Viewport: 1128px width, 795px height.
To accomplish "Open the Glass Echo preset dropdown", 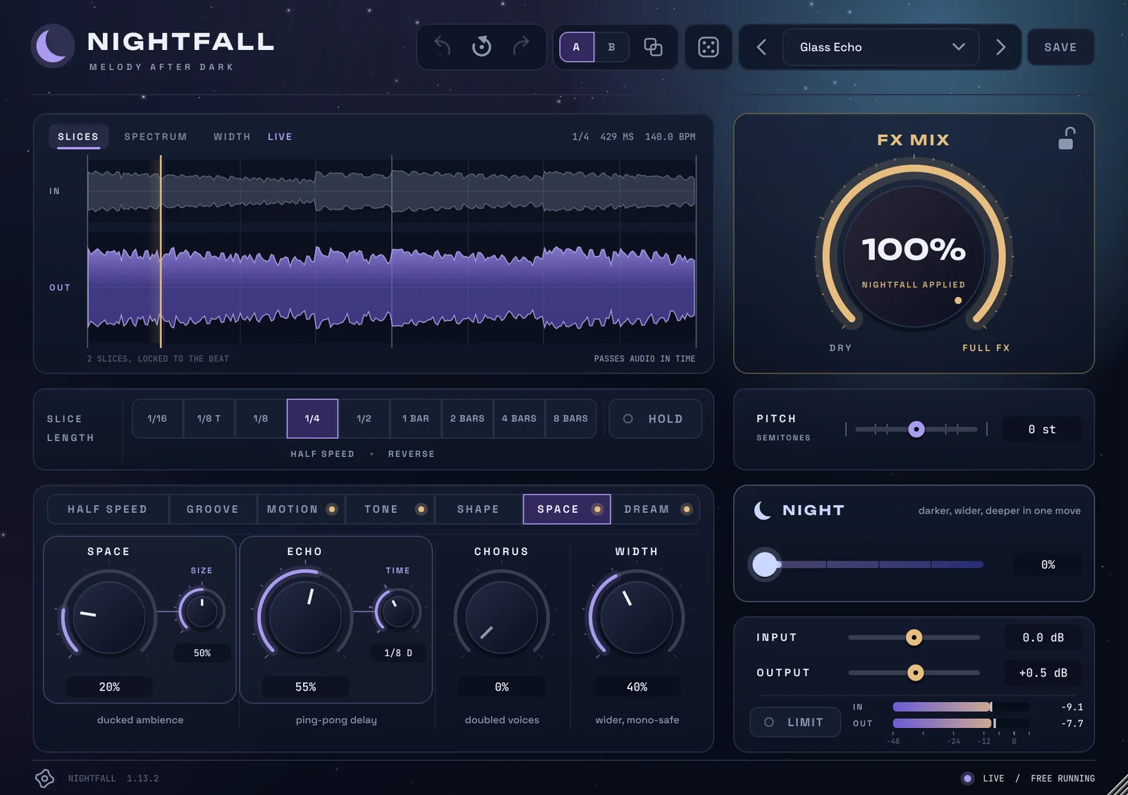I will 881,47.
